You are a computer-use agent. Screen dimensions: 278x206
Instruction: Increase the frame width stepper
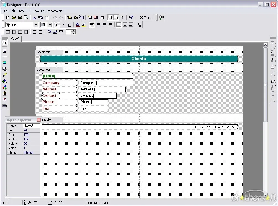pos(73,31)
